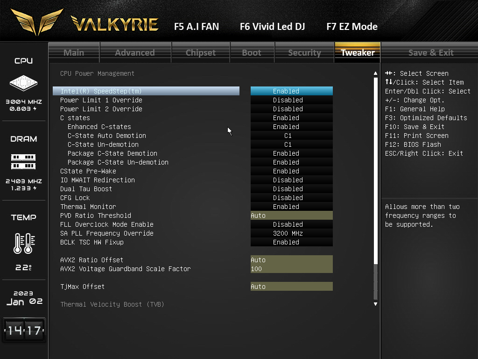The width and height of the screenshot is (478, 359).
Task: Open CFG Lock option list
Action: 291,198
